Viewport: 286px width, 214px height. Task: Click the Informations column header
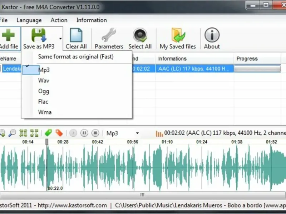pyautogui.click(x=194, y=58)
